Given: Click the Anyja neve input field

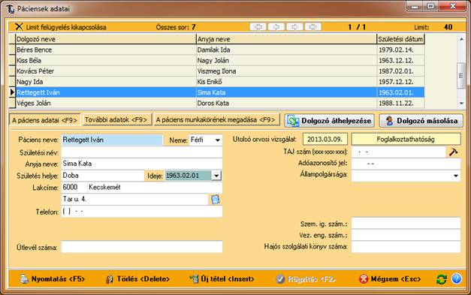Looking at the screenshot, I should (x=142, y=164).
